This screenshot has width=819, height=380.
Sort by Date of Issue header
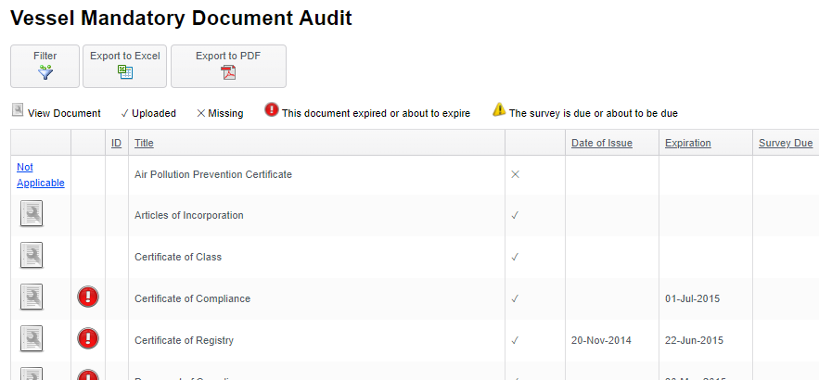(602, 143)
